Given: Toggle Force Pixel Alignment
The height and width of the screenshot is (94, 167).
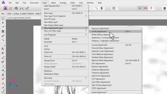Looking at the screenshot, I should (140, 8).
